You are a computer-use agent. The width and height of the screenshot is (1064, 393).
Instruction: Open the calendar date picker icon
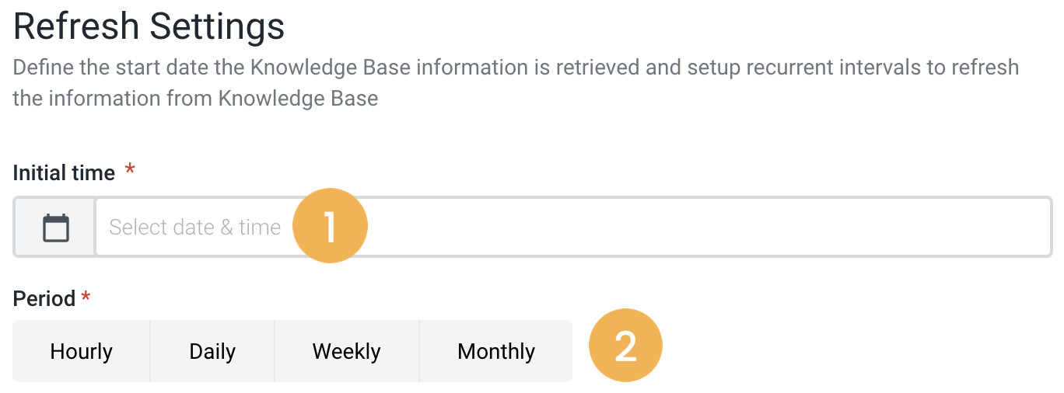pos(55,228)
